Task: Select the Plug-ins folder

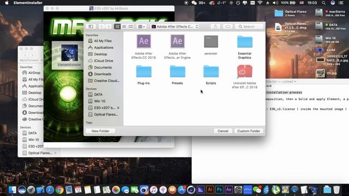Action: point(143,71)
